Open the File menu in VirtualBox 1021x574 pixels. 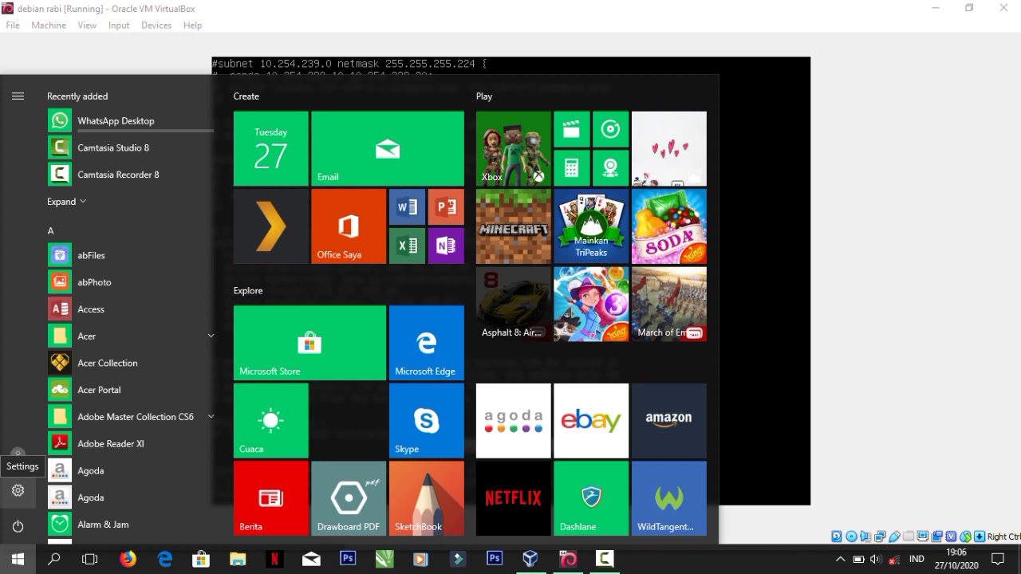coord(13,26)
